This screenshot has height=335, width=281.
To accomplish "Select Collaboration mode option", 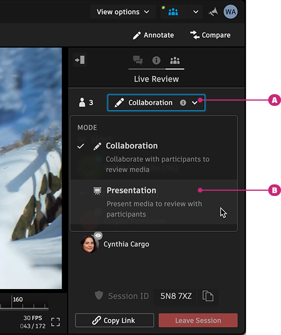I will (154, 157).
